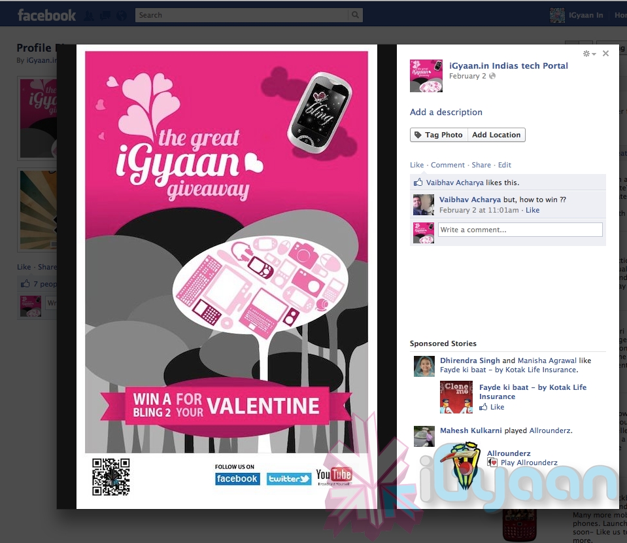Open iGyaan.in Indias tech Portal page link
Image resolution: width=627 pixels, height=543 pixels.
coord(508,65)
